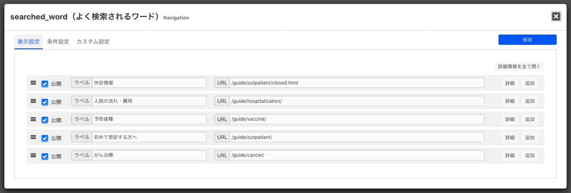
Task: Switch to the 条件設定 tab
Action: pyautogui.click(x=58, y=41)
